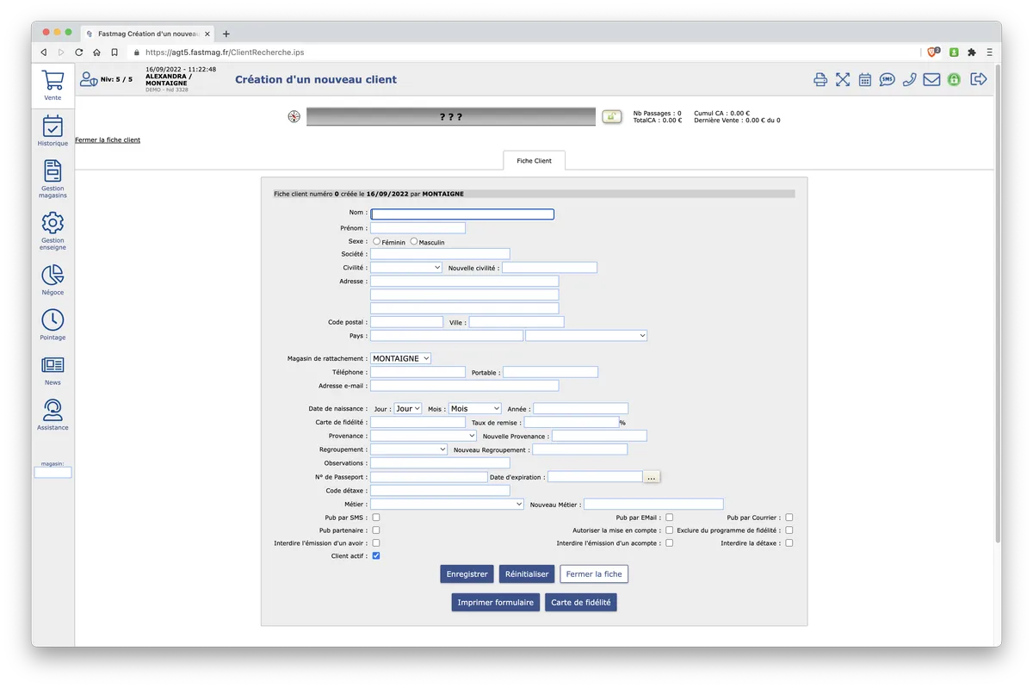Screen dimensions: 1033x688
Task: Select the Féminin radio button
Action: click(x=377, y=242)
